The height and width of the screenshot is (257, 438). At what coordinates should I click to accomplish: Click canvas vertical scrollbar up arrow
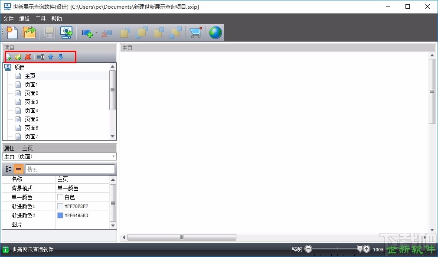[x=432, y=55]
